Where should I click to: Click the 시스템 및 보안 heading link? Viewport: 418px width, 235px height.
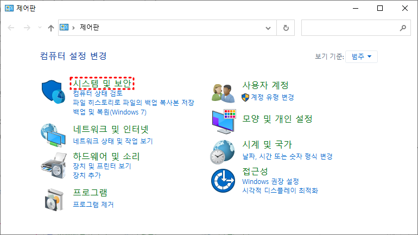tap(102, 84)
